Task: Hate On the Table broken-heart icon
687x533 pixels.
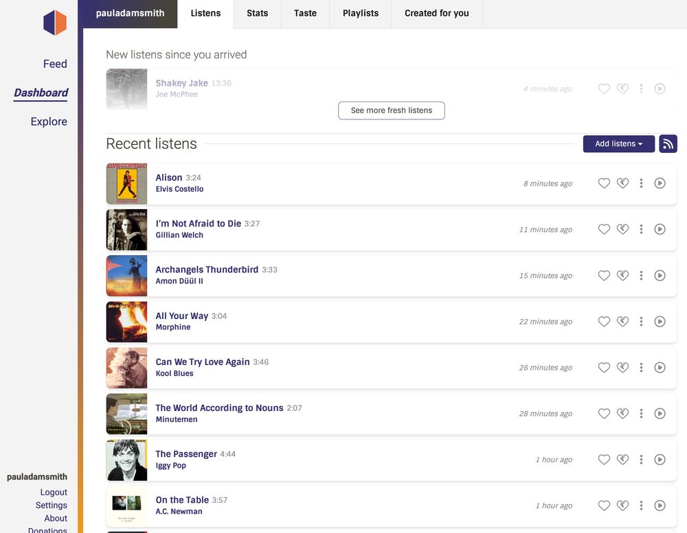Action: click(x=622, y=506)
